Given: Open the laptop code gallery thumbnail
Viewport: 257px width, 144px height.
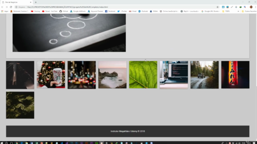Looking at the screenshot, I should pyautogui.click(x=174, y=75).
